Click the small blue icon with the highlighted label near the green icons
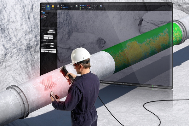The height and width of the screenshot is (126, 189). pyautogui.click(x=80, y=6)
